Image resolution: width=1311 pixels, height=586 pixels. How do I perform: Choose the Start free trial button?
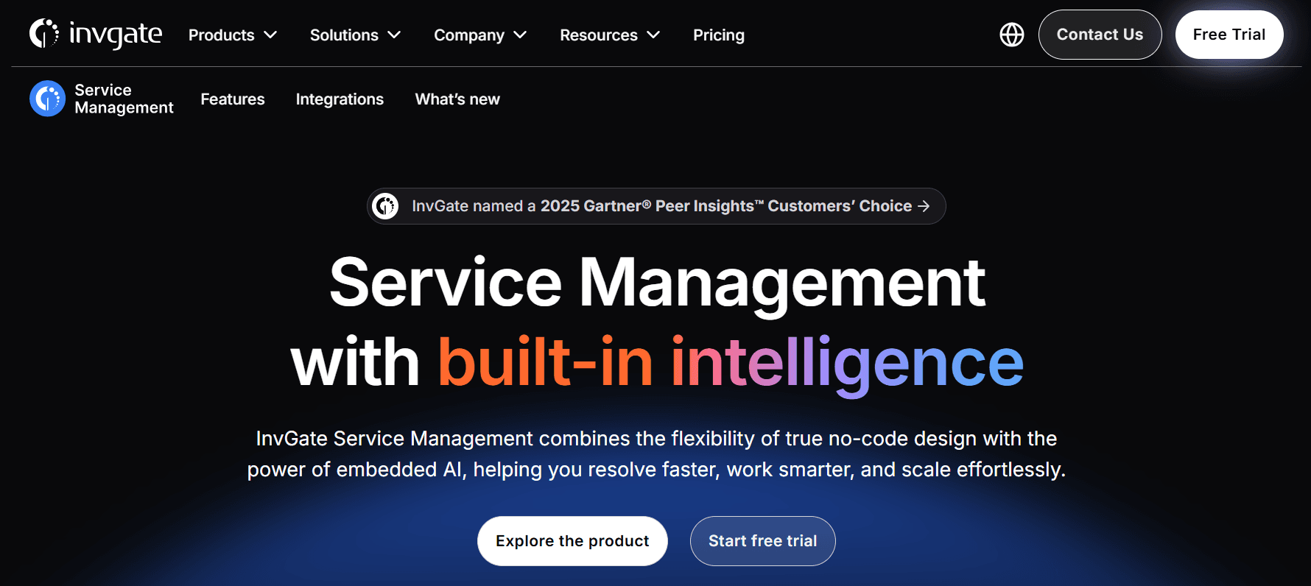click(762, 541)
